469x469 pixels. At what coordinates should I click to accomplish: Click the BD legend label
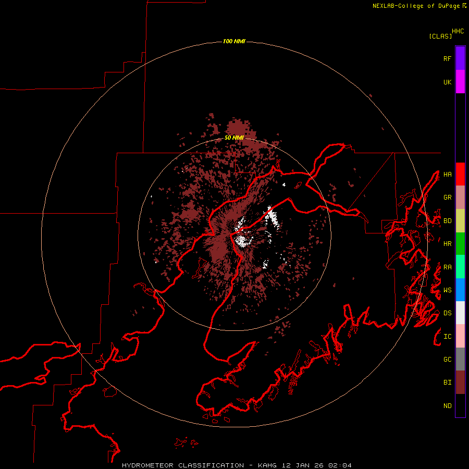[448, 221]
